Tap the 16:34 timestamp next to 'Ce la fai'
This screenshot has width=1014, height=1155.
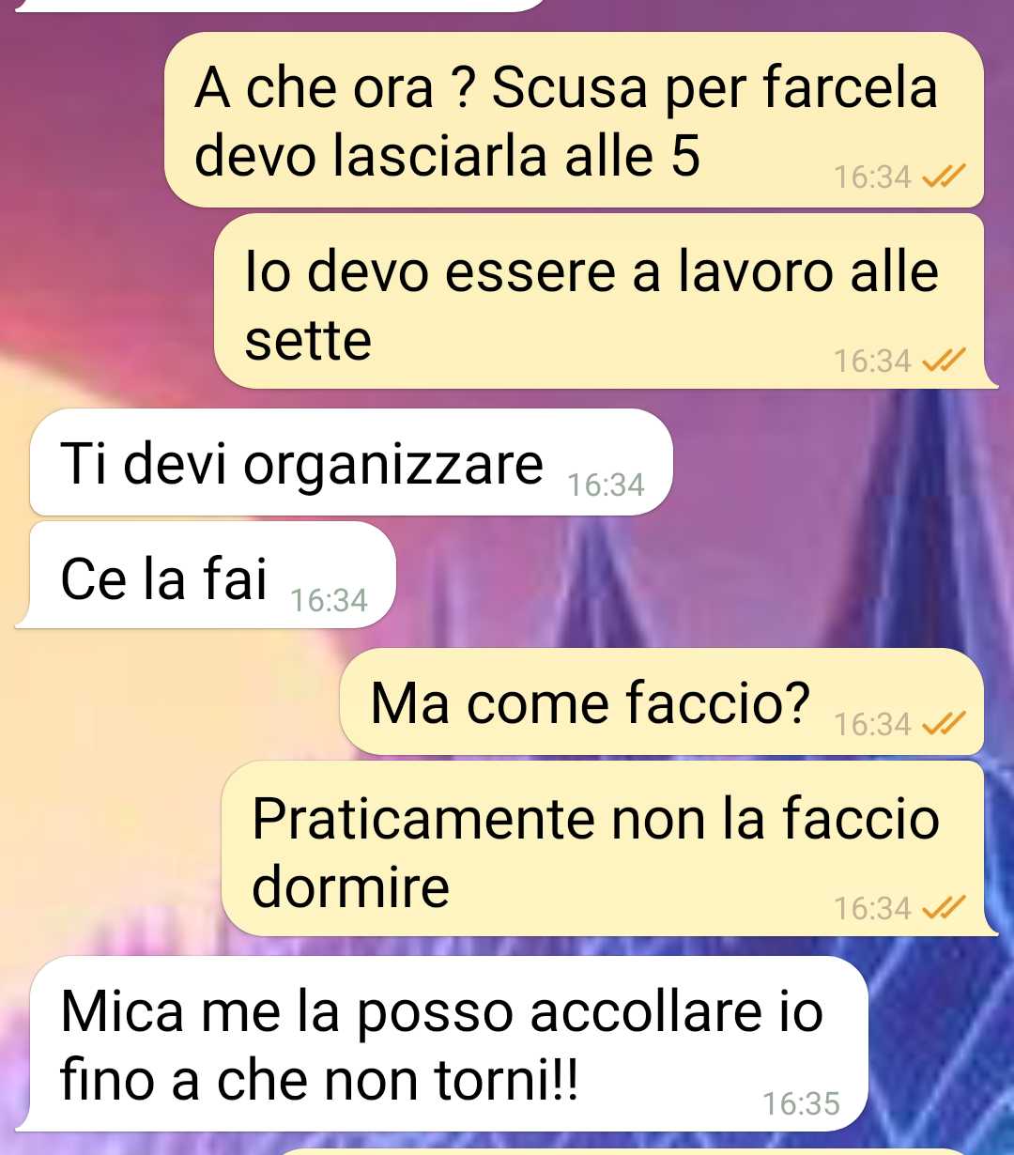point(329,599)
